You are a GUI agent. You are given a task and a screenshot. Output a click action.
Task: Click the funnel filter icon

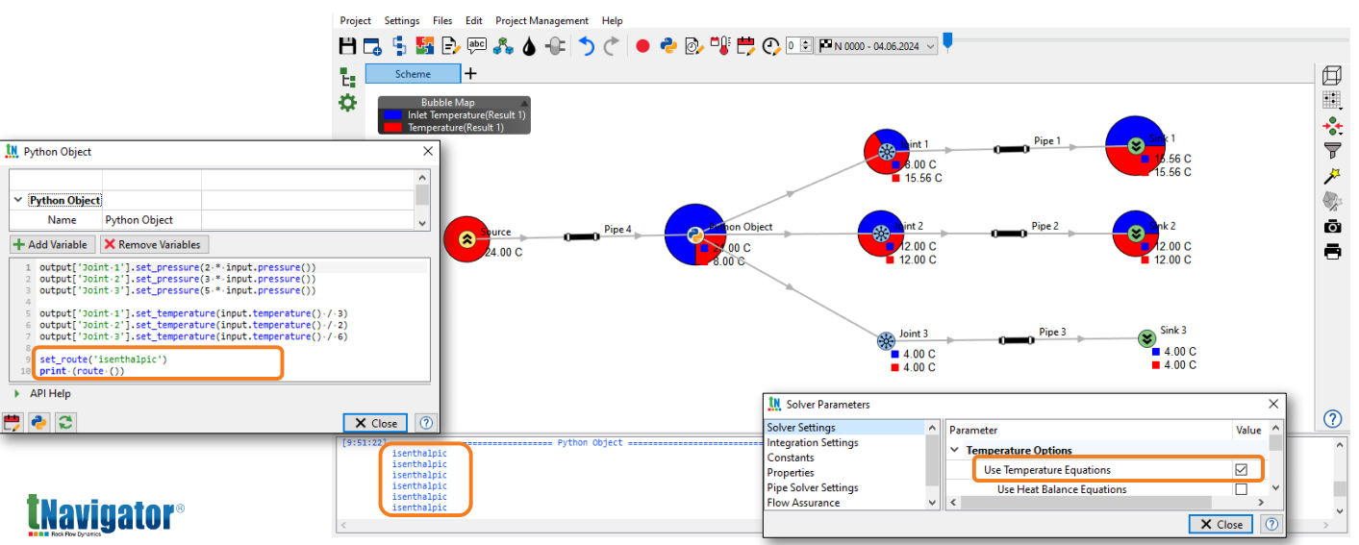[1333, 151]
